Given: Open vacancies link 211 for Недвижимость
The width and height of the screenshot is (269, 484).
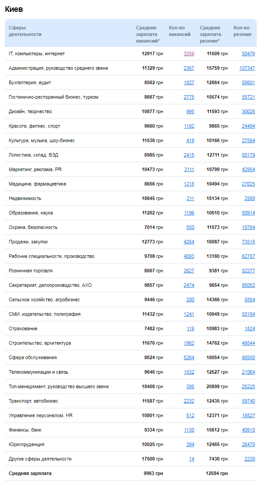Looking at the screenshot, I should coord(190,198).
